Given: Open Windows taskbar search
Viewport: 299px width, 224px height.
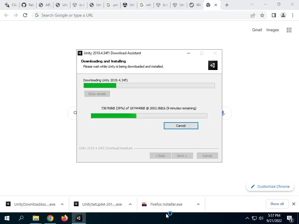Looking at the screenshot, I should (x=21, y=218).
